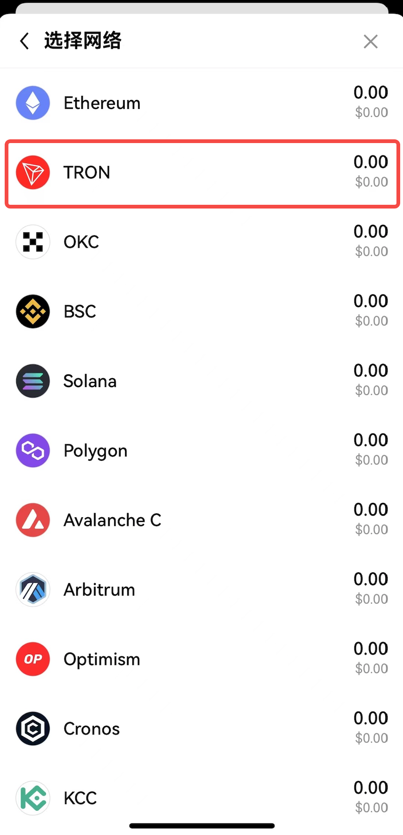Tap the Arbitrum logo icon
The image size is (403, 835).
coord(33,590)
